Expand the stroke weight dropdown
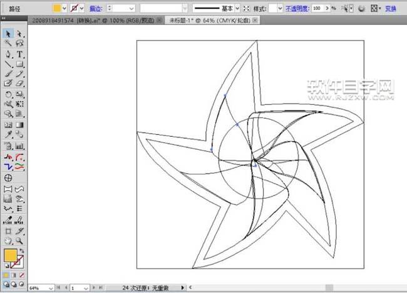The image size is (407, 293). click(131, 9)
